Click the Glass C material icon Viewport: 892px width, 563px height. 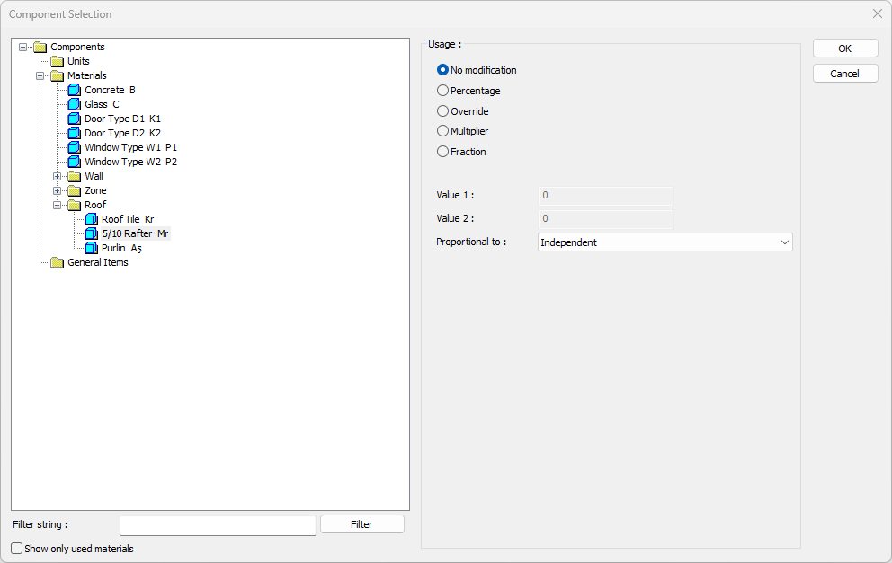75,104
